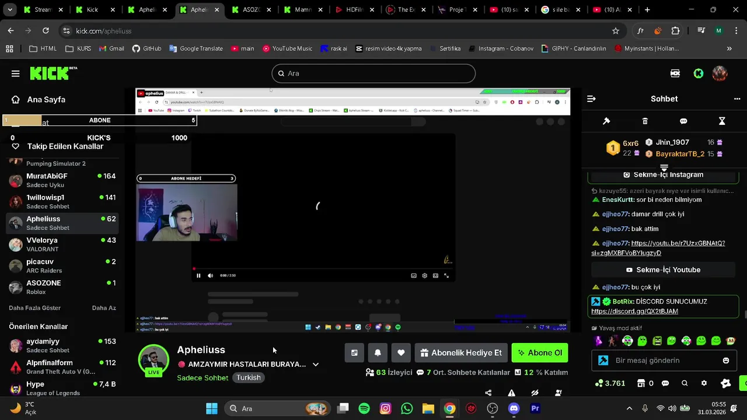Open the user avatar menu in header
This screenshot has height=420, width=747.
point(720,73)
